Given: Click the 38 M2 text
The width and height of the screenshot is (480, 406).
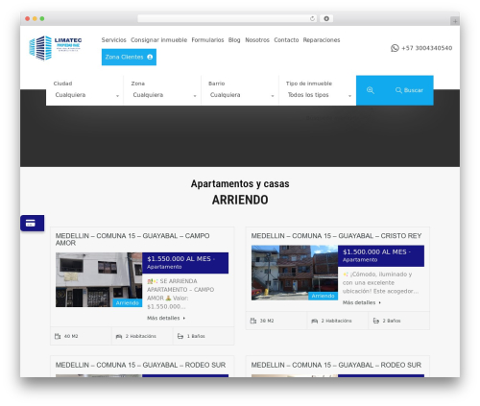Looking at the screenshot, I should 267,321.
